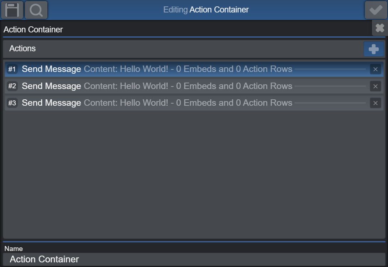
Task: Click the floppy disk save icon
Action: point(12,10)
